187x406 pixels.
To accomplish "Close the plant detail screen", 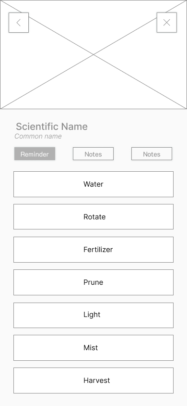I will pos(167,23).
